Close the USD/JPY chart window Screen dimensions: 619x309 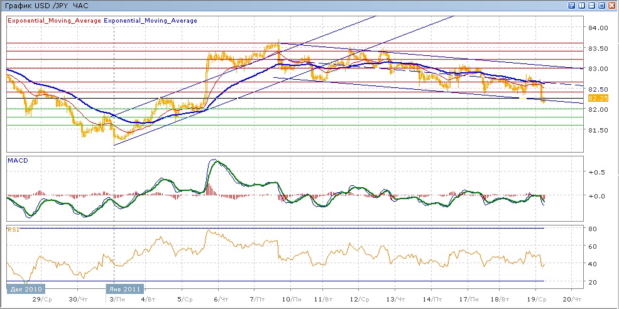tap(611, 5)
